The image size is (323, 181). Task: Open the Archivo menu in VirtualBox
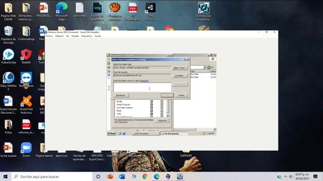[49, 36]
